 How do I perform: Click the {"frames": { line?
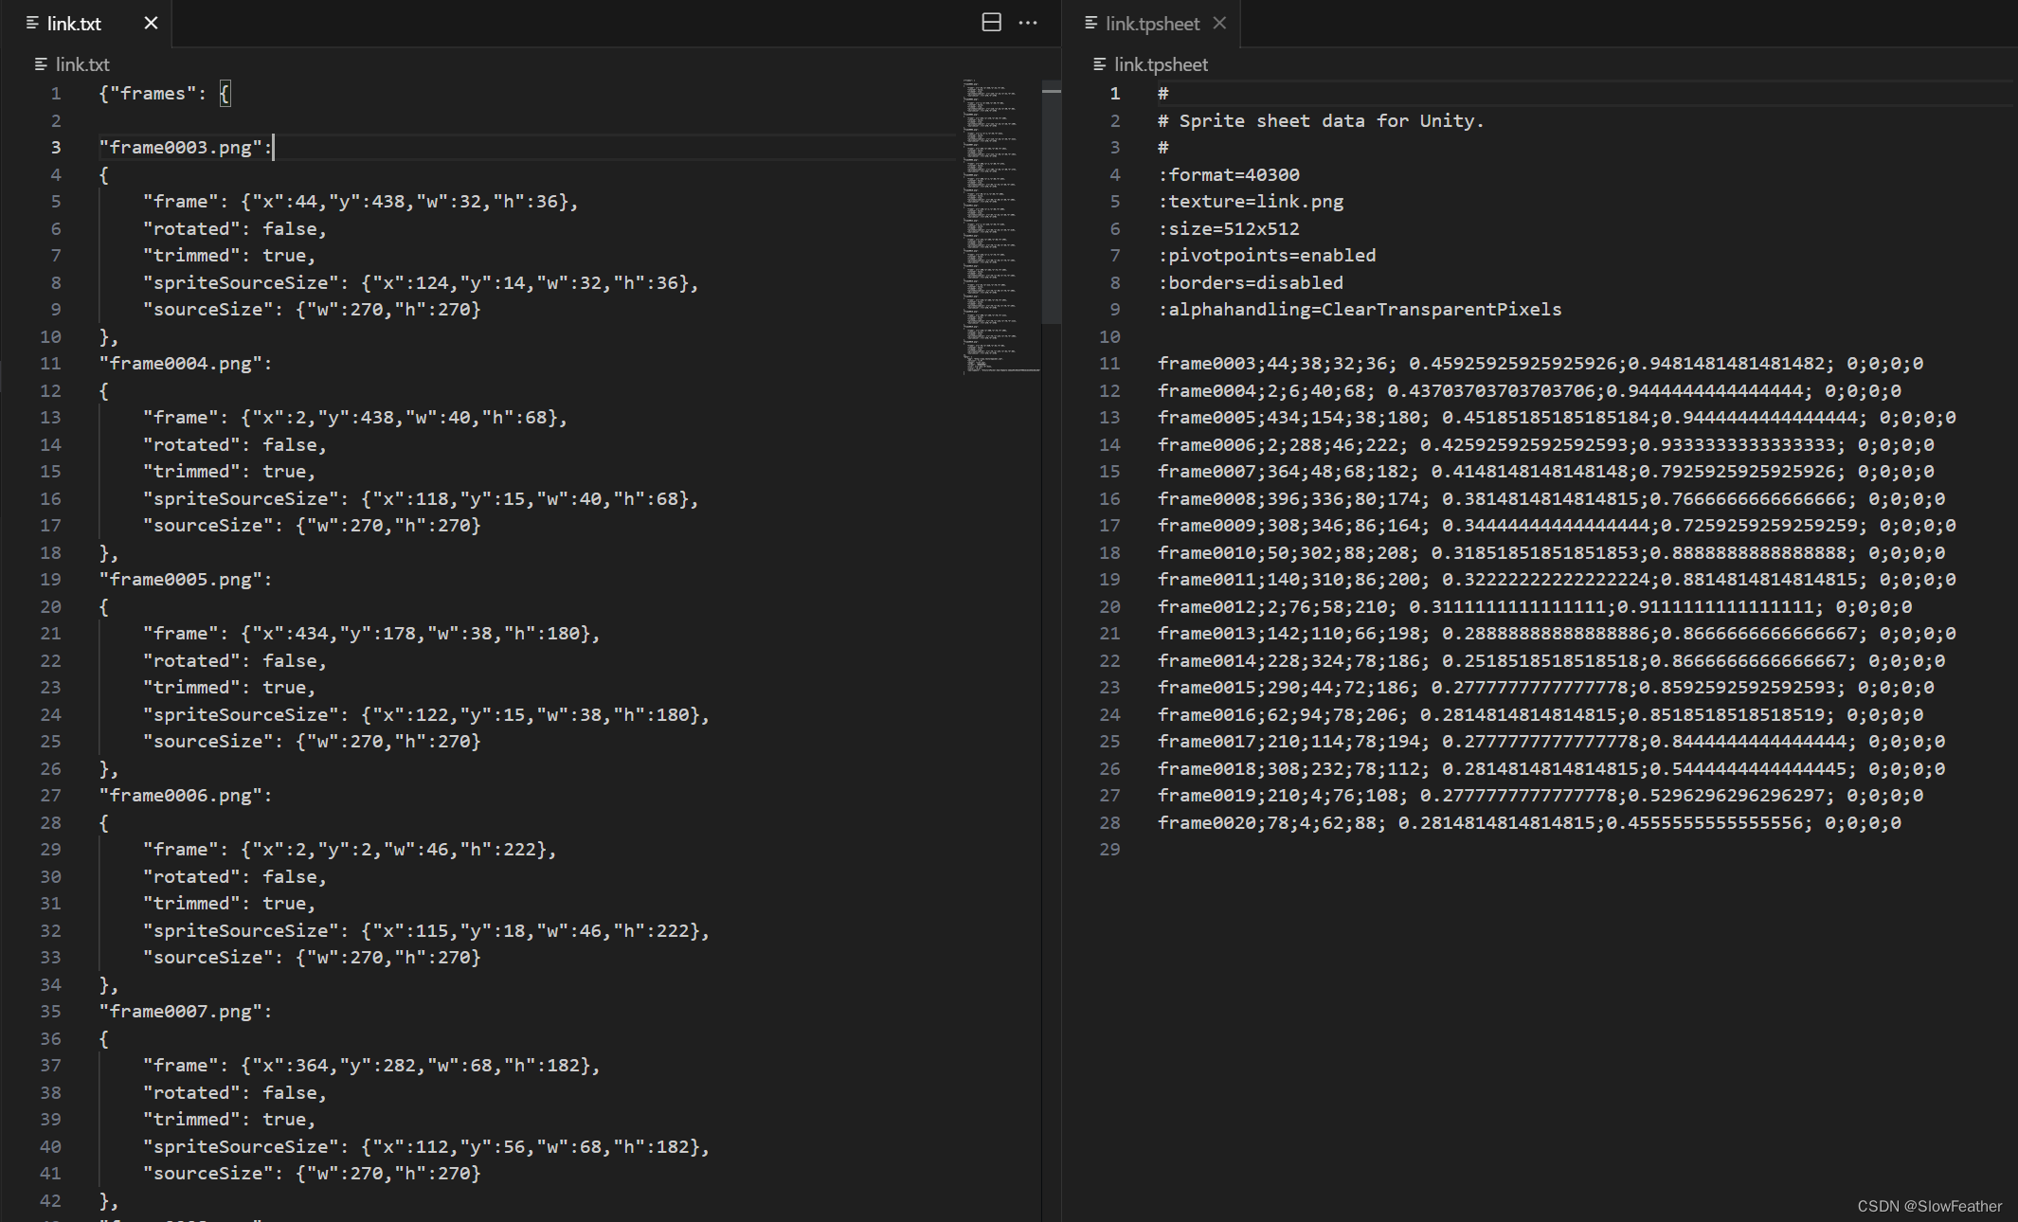pyautogui.click(x=164, y=93)
